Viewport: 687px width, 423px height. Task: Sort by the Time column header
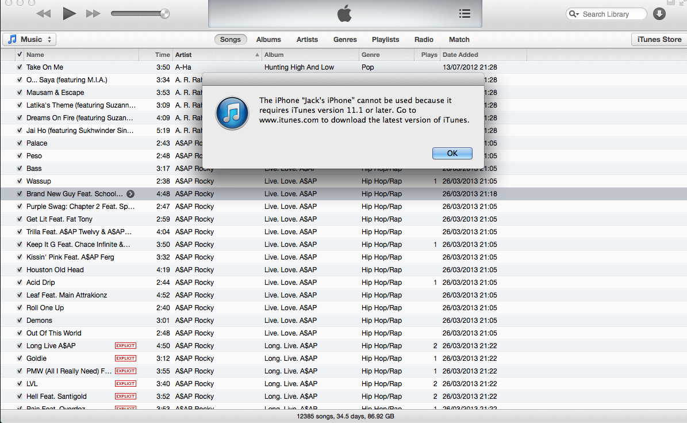click(x=156, y=55)
